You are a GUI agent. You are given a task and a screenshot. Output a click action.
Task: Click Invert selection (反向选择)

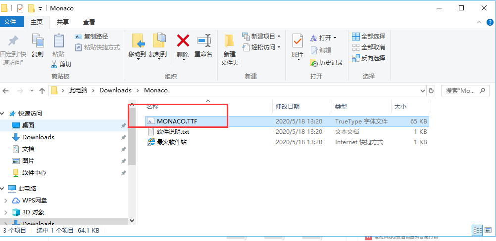369,58
